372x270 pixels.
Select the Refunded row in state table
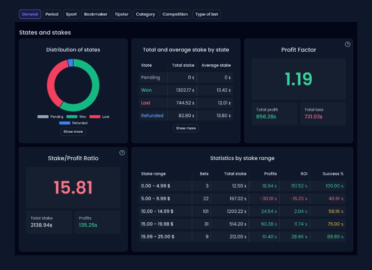coord(152,116)
